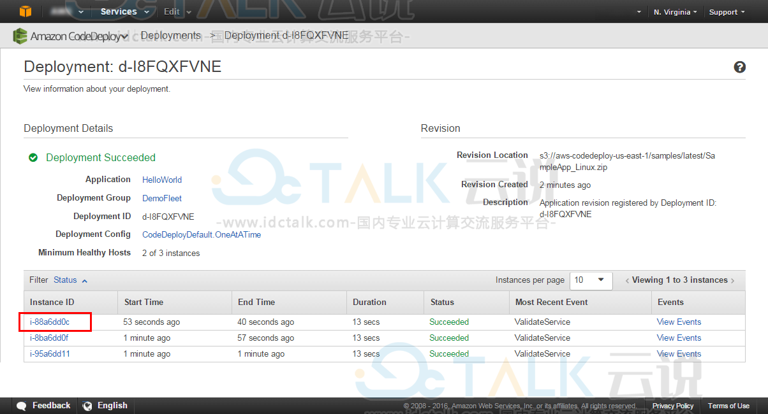768x414 pixels.
Task: Click Succeeded status for i-8ba6dd0f
Action: click(449, 338)
